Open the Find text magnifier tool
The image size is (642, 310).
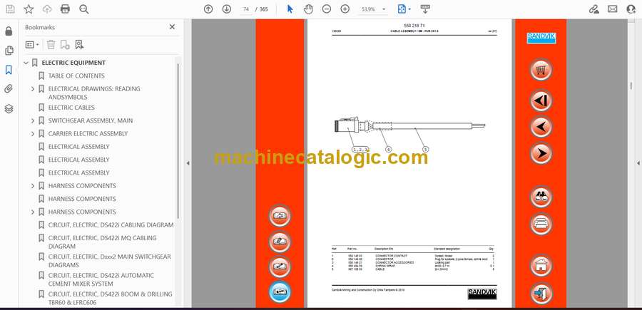tap(84, 9)
